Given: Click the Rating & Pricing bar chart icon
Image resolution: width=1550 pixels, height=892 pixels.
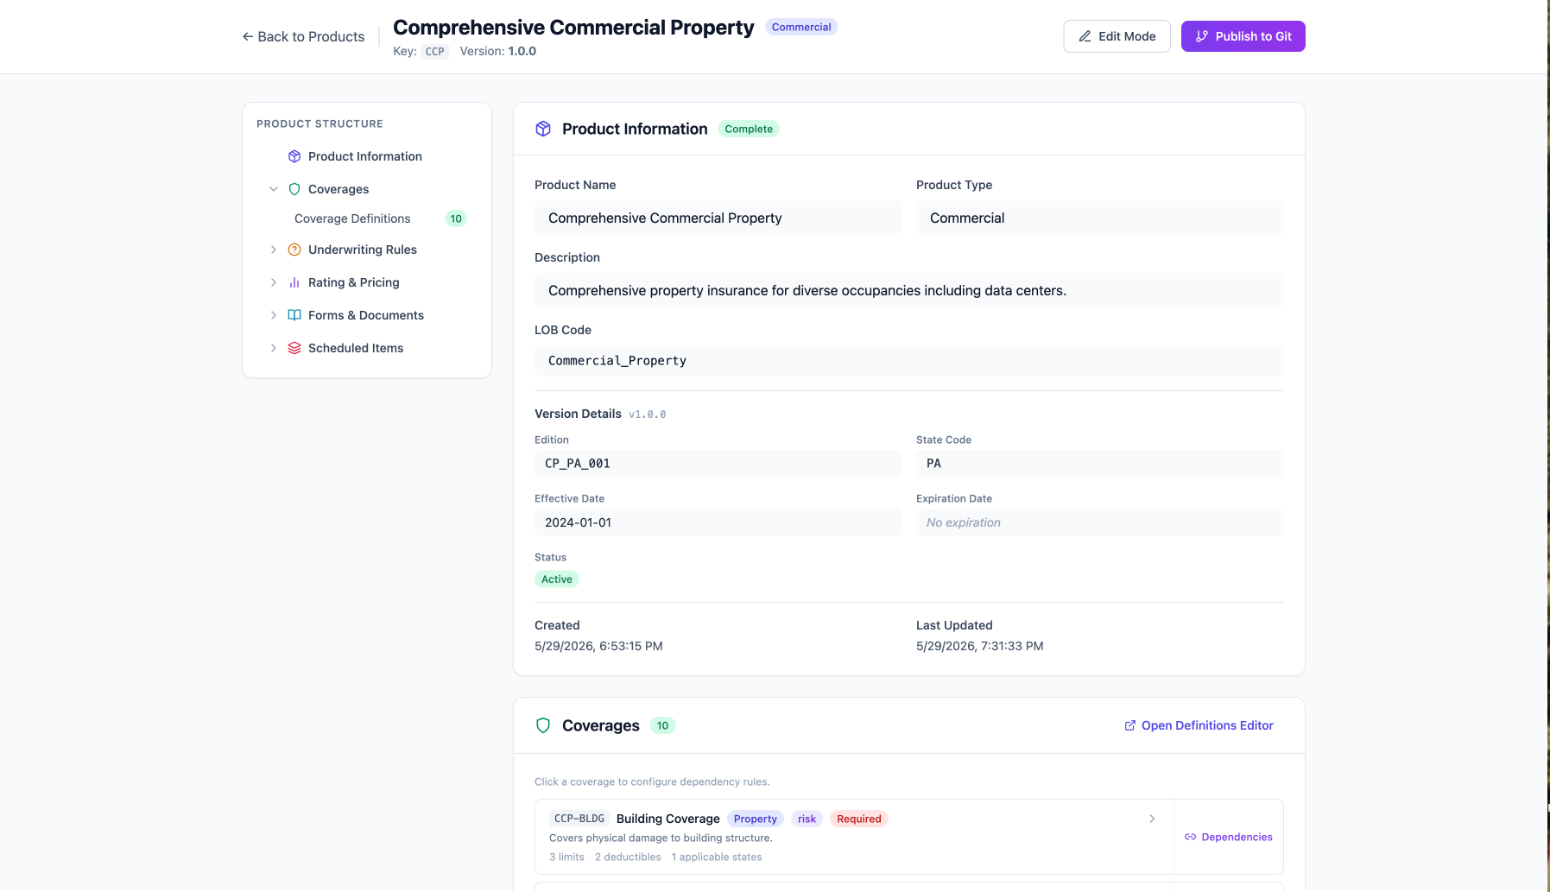Looking at the screenshot, I should [294, 282].
